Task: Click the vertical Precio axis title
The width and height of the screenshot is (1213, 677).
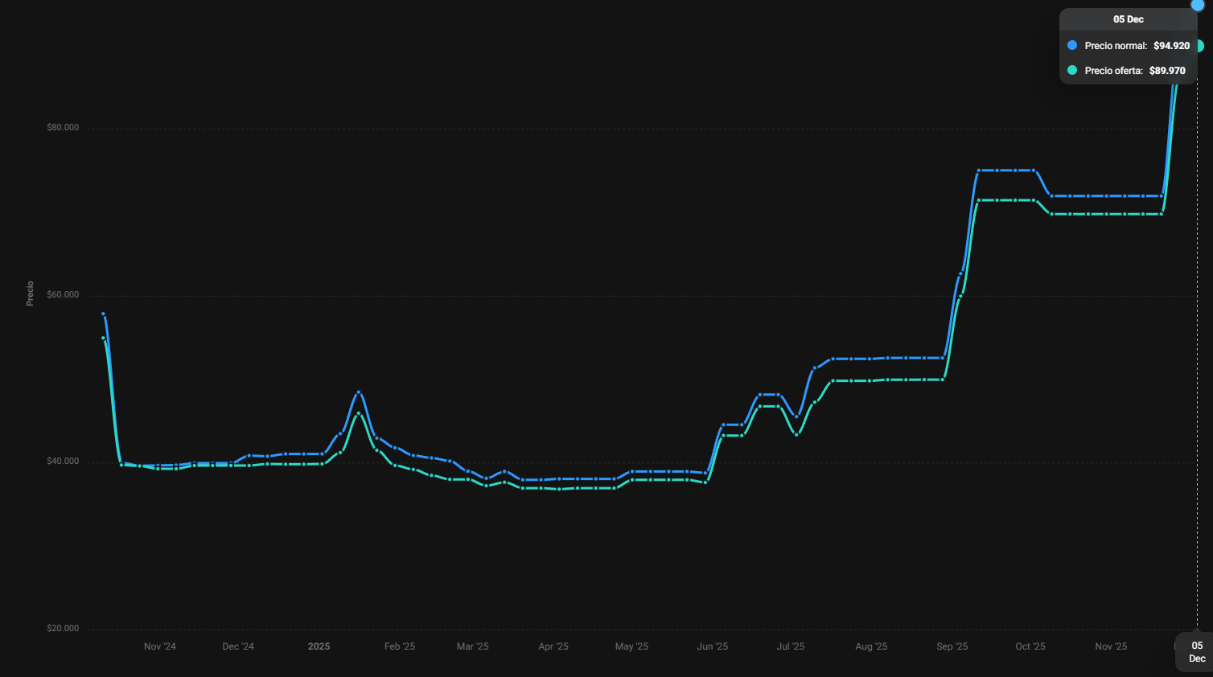Action: [x=30, y=293]
